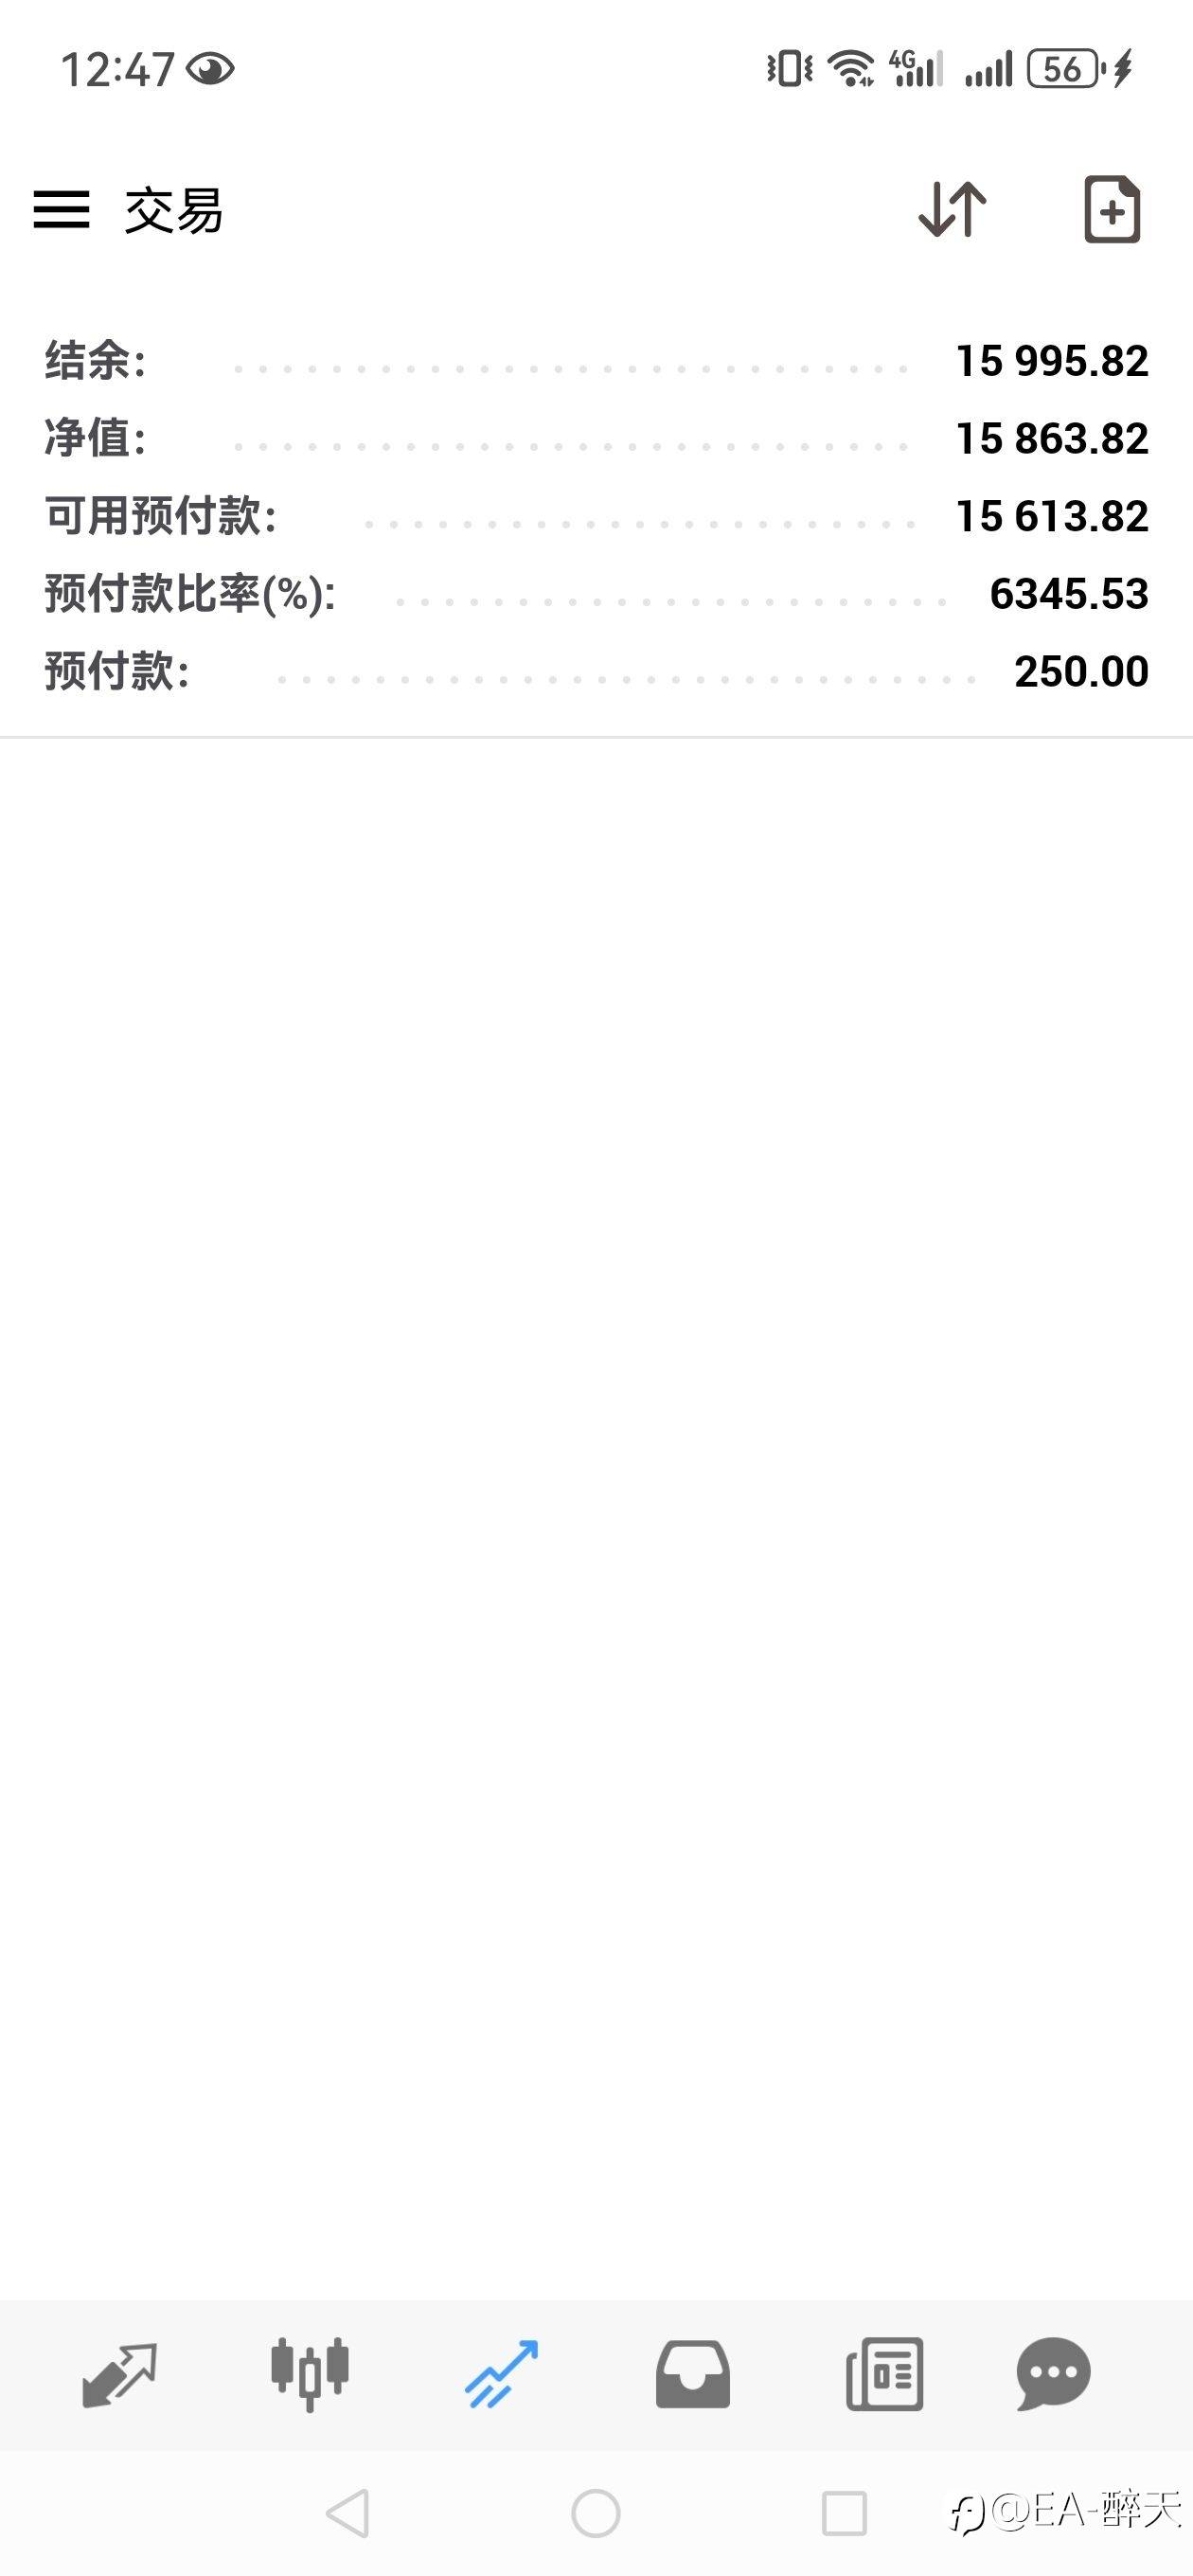Open the Quotes tab with arrows icon
The width and height of the screenshot is (1193, 2576).
[x=119, y=2375]
